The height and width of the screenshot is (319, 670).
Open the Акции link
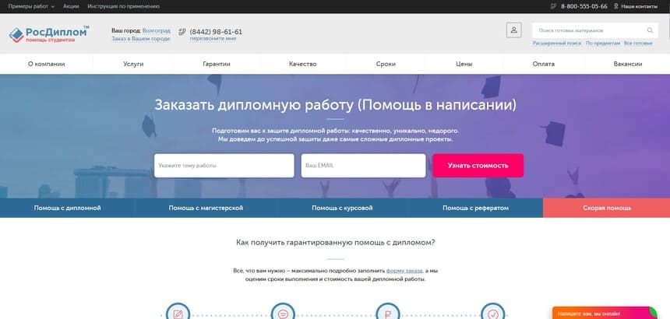pyautogui.click(x=71, y=6)
